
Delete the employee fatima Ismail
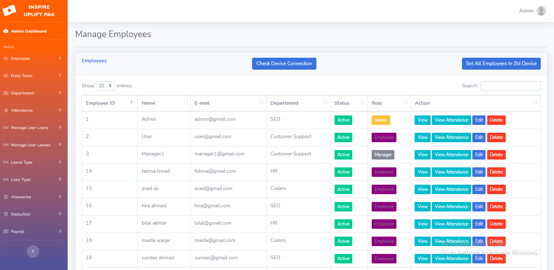(x=496, y=172)
